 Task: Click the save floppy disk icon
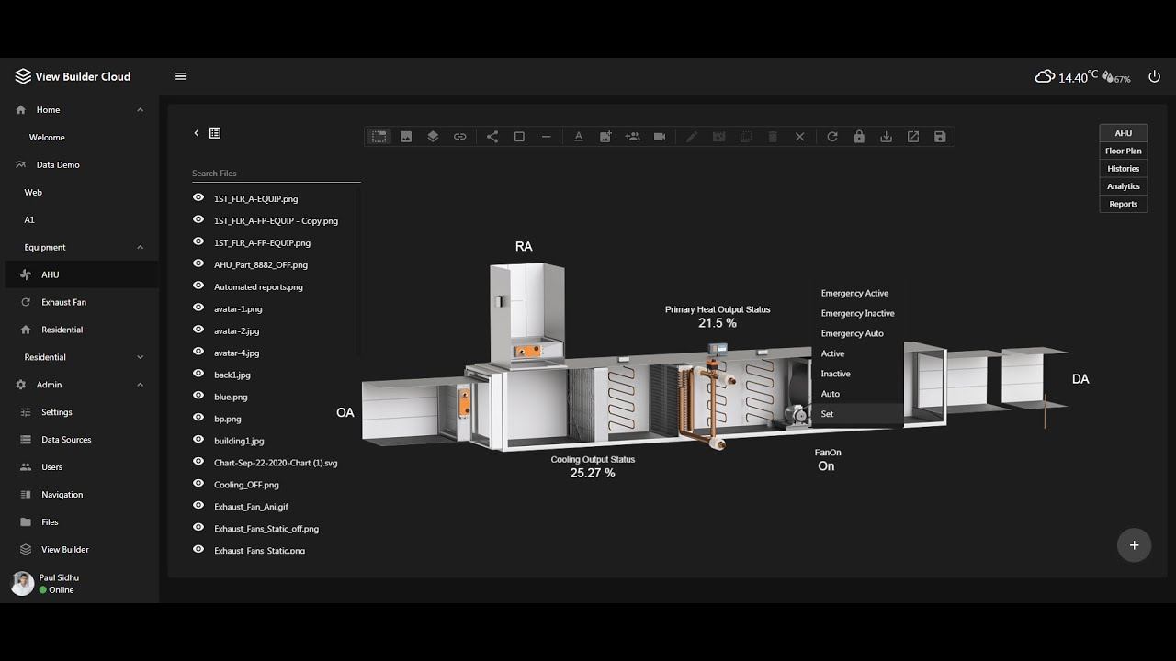click(940, 137)
